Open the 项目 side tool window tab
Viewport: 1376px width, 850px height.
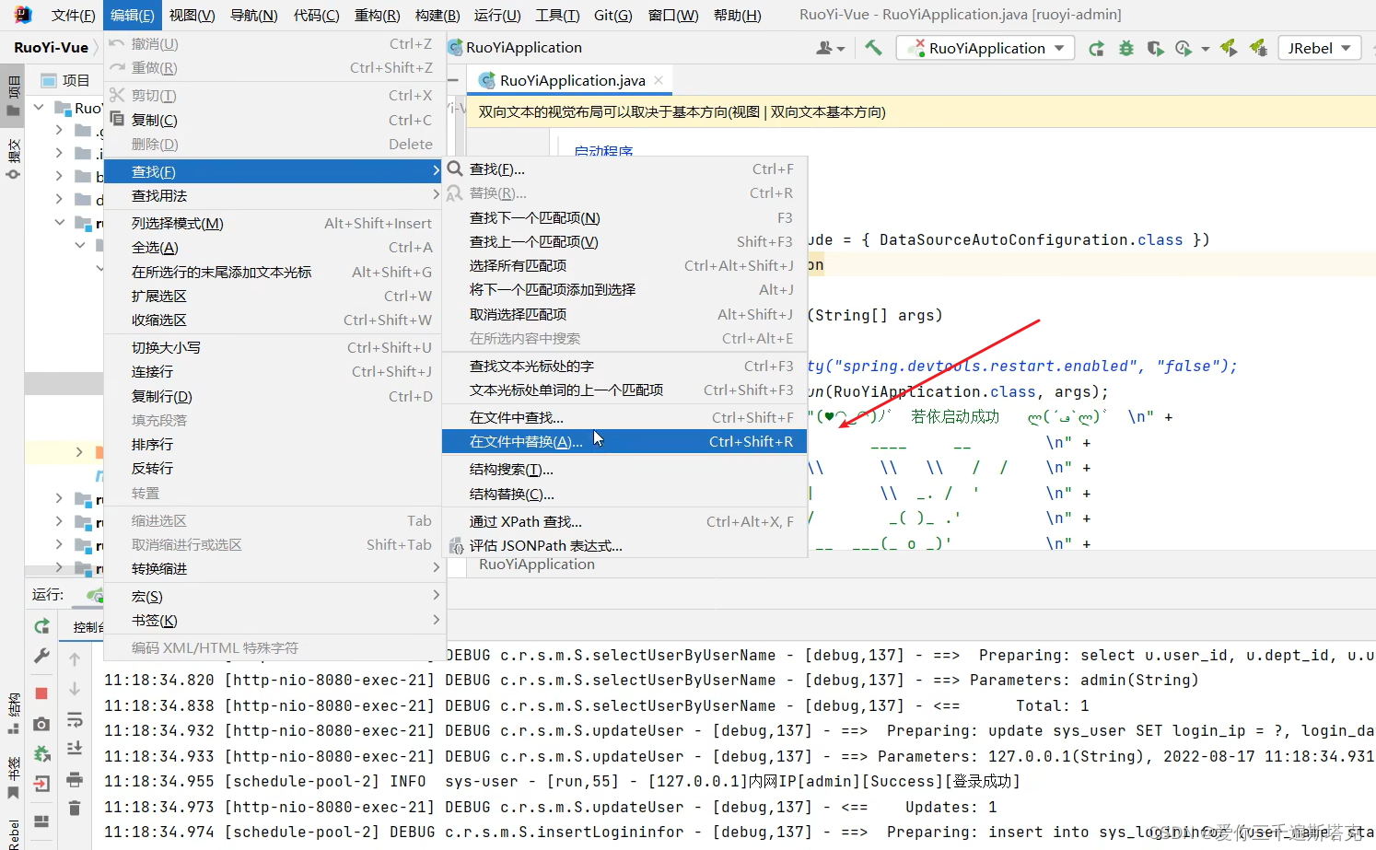[13, 96]
